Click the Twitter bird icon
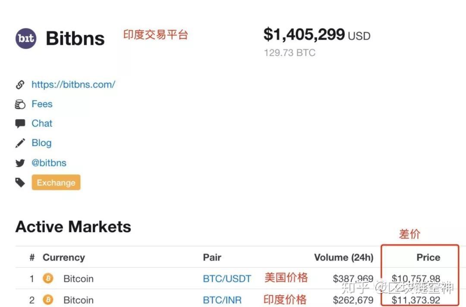Viewport: 466px width, 307px height. [20, 163]
